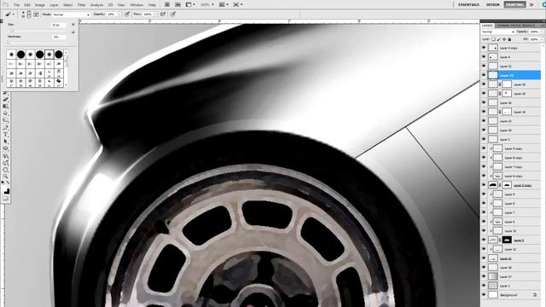The height and width of the screenshot is (307, 546).
Task: Switch to Essentials workspace
Action: click(x=468, y=5)
